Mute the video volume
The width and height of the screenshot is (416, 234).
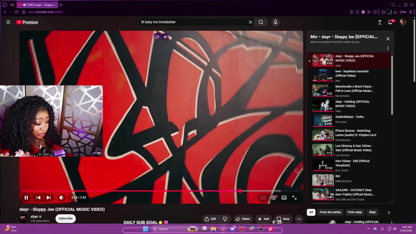coord(61,198)
